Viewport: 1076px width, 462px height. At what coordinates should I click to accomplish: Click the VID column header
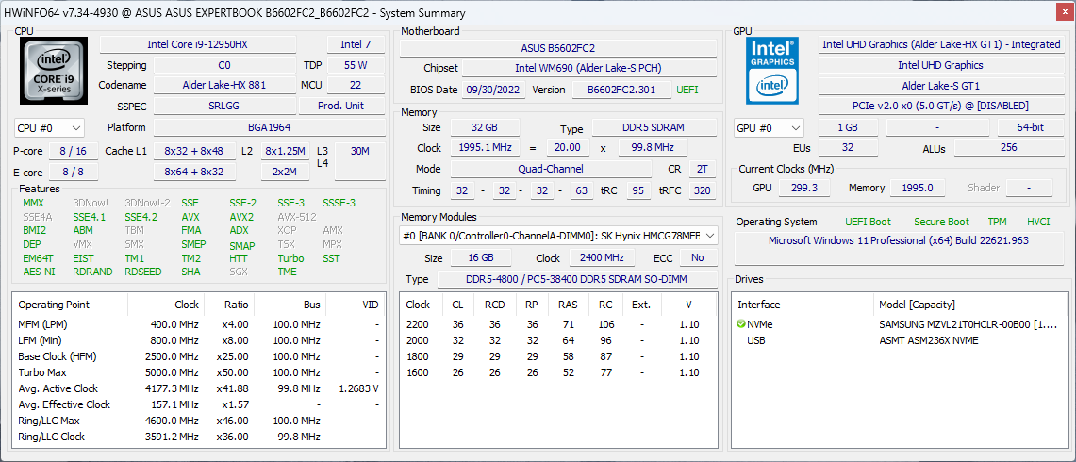click(355, 305)
